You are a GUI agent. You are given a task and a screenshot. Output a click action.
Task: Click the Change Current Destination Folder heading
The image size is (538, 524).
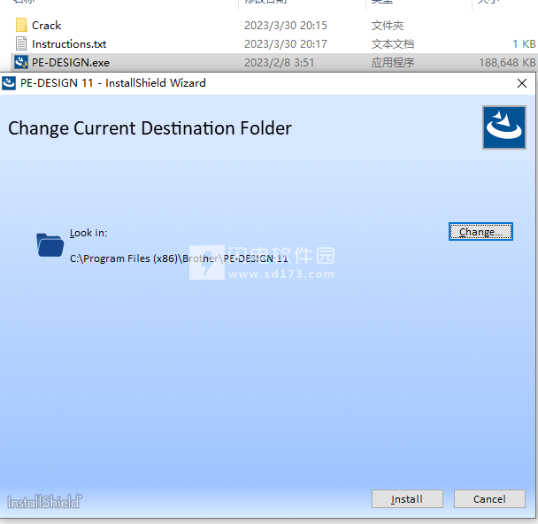[150, 128]
